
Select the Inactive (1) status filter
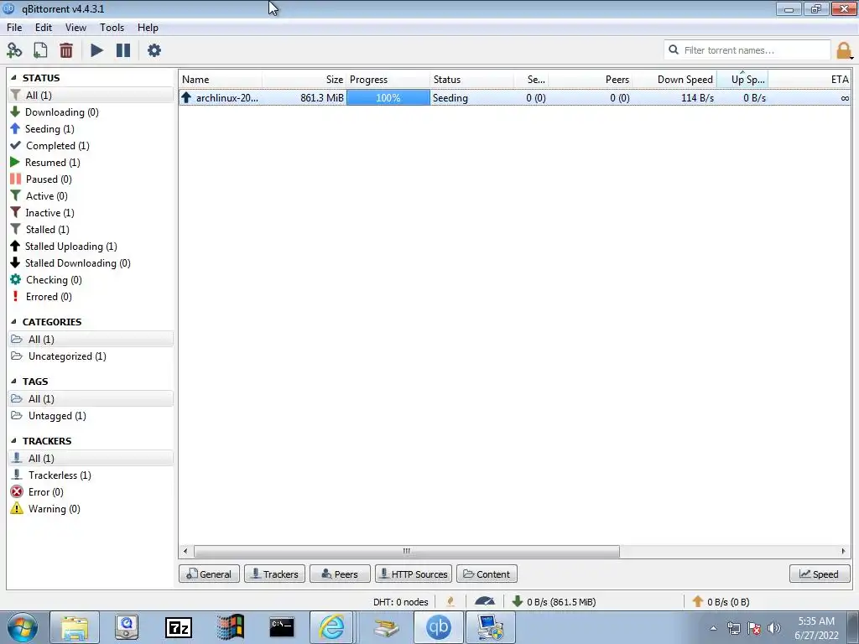click(49, 213)
